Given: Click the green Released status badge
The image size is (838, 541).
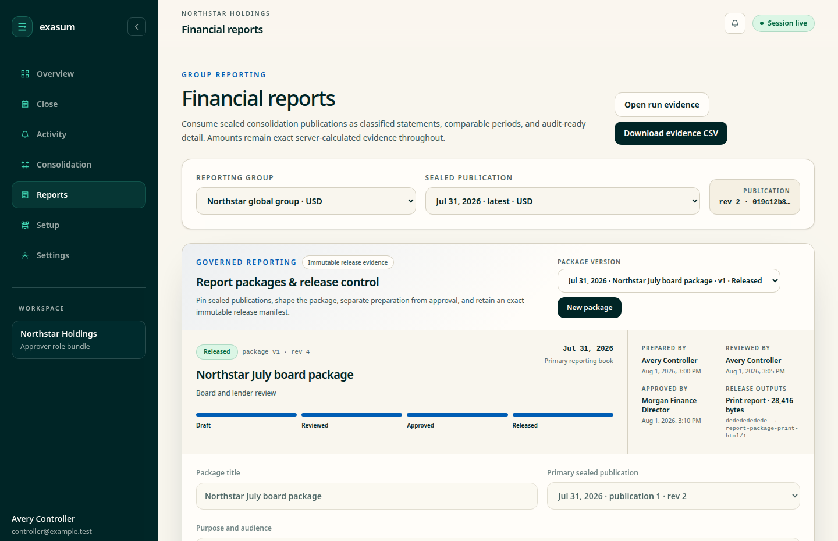Looking at the screenshot, I should pos(217,351).
